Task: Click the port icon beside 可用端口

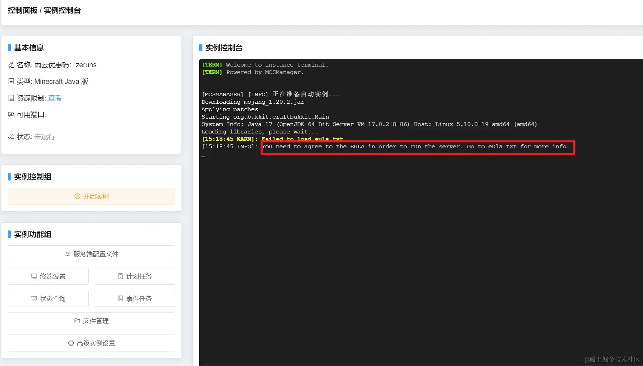Action: [11, 115]
